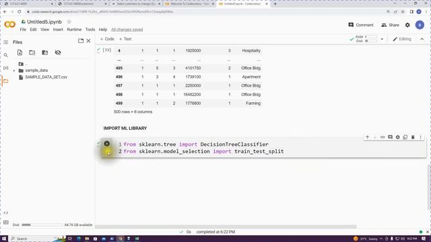Mount Google Drive in Files panel
Viewport: 431px width, 242px height.
(x=45, y=52)
